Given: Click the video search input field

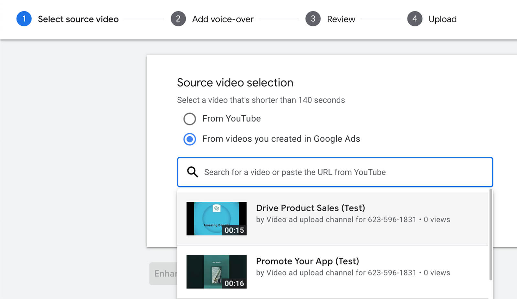Looking at the screenshot, I should [335, 172].
